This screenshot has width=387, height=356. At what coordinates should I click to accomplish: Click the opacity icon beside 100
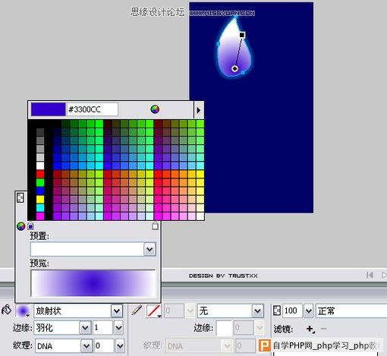[x=277, y=310]
